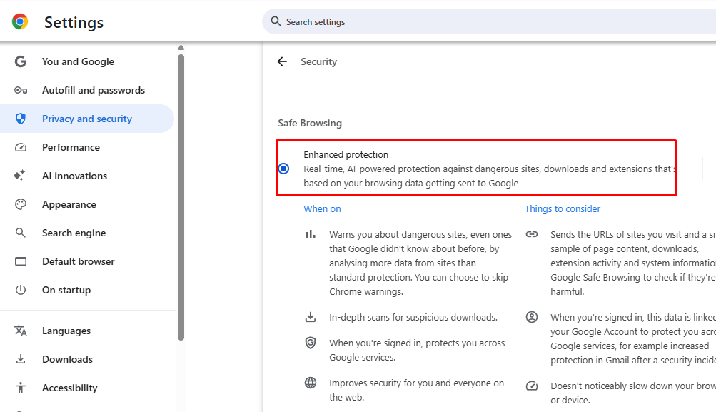Click the "When on" heading link

click(322, 209)
